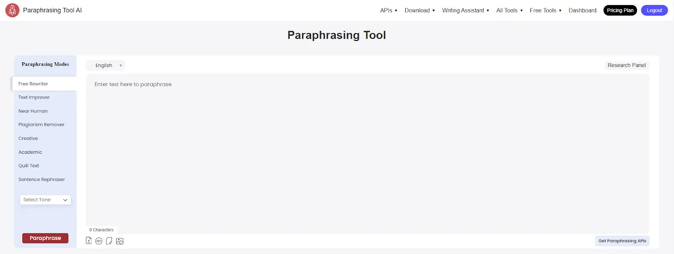The image size is (674, 254).
Task: Open the Download dropdown menu
Action: [420, 10]
